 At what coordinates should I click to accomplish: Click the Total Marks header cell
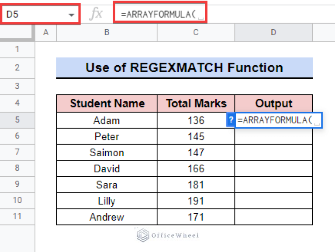196,103
